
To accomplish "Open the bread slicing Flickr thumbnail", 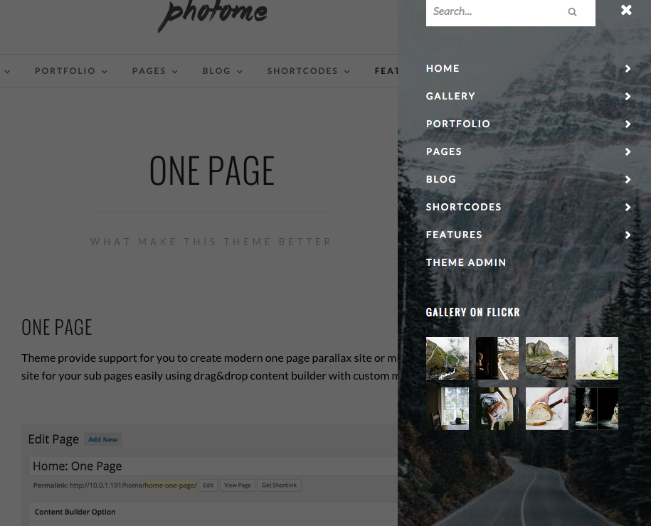I will (547, 409).
